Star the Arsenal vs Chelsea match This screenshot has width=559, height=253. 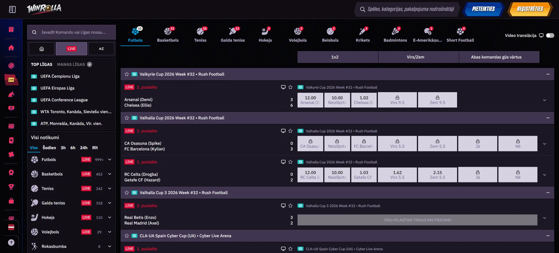(290, 87)
